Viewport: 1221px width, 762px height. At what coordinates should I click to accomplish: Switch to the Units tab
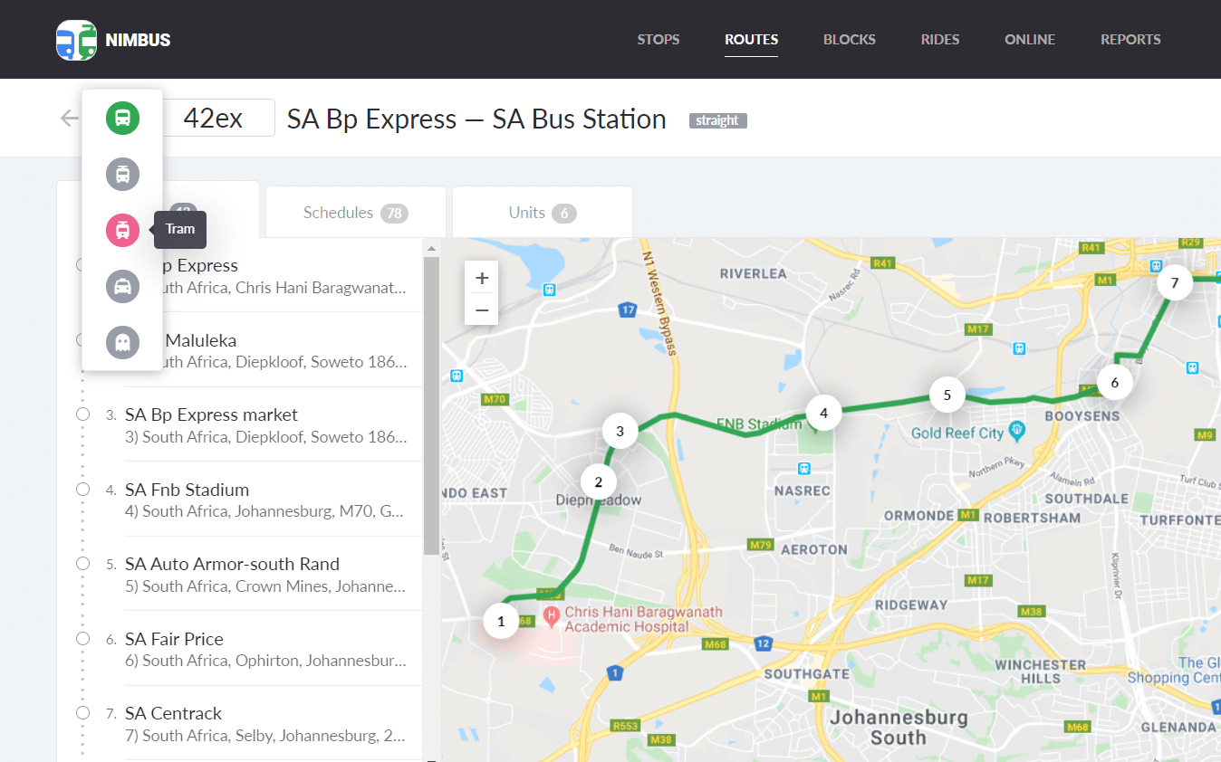tap(542, 213)
